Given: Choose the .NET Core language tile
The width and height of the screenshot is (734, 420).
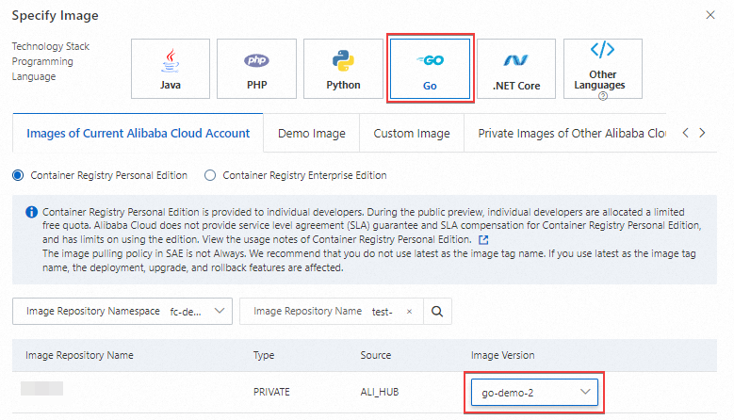Looking at the screenshot, I should click(x=516, y=69).
